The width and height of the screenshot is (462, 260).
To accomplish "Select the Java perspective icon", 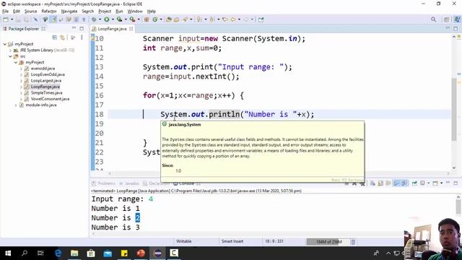I will point(457,19).
